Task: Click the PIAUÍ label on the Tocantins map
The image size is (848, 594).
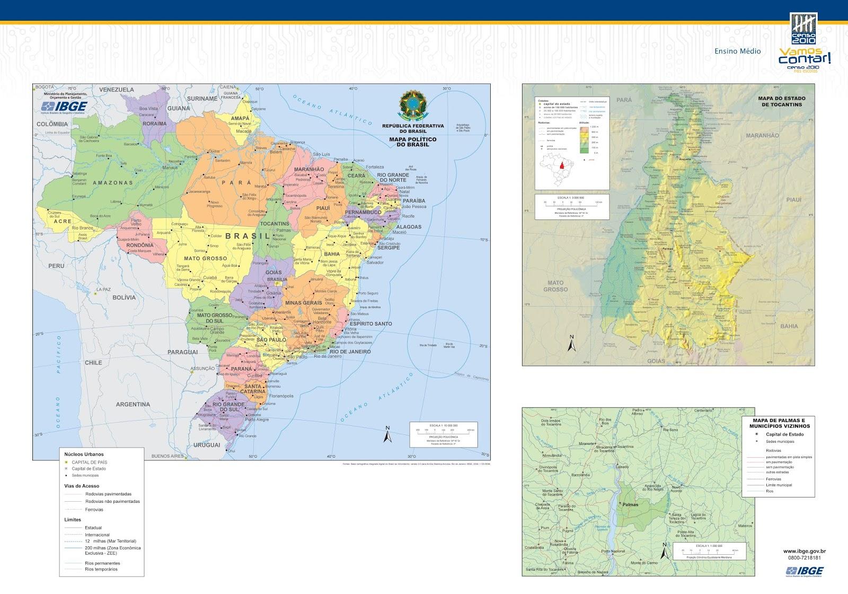Action: point(793,199)
